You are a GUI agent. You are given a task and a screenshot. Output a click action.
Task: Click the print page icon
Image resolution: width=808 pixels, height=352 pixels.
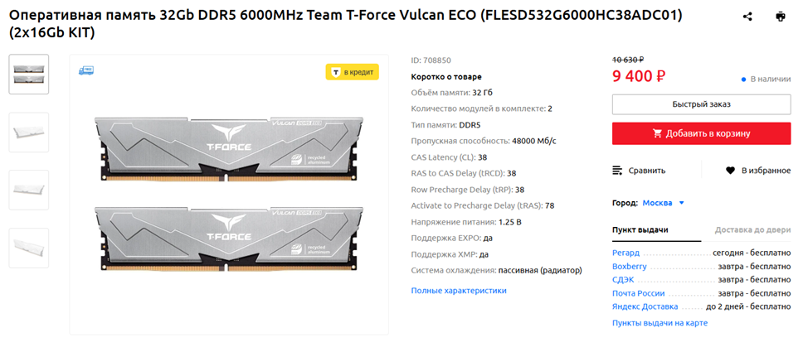click(781, 17)
